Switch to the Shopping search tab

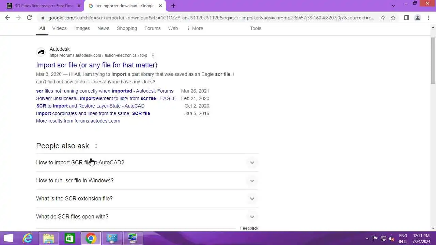click(x=127, y=29)
